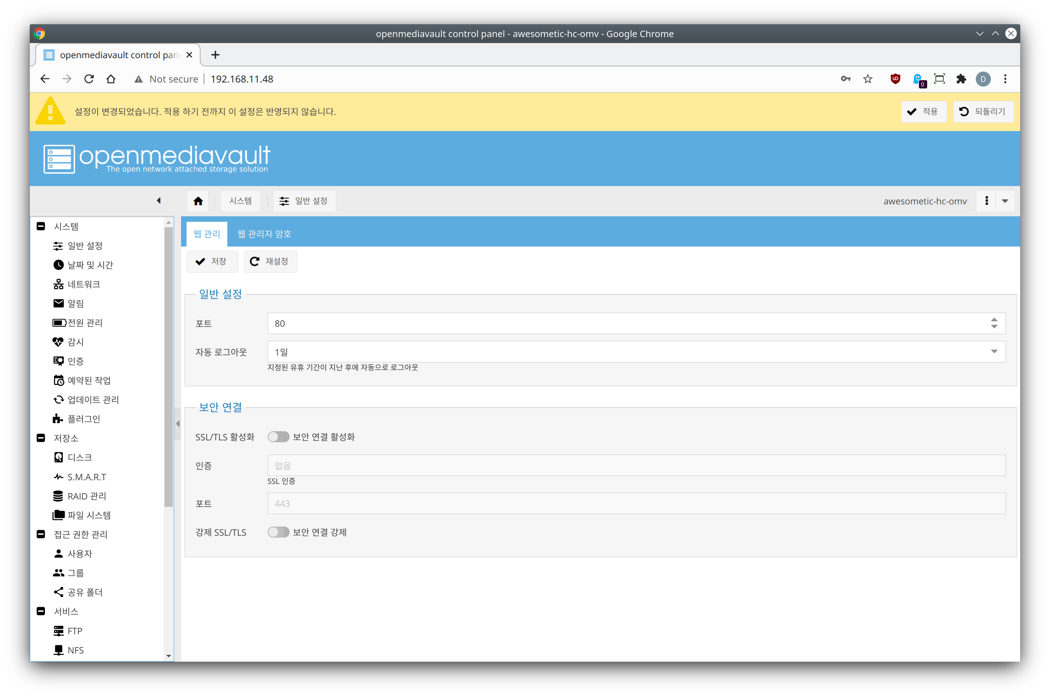Select the RAID 관리 database icon
Viewport: 1050px width, 697px height.
coord(58,496)
